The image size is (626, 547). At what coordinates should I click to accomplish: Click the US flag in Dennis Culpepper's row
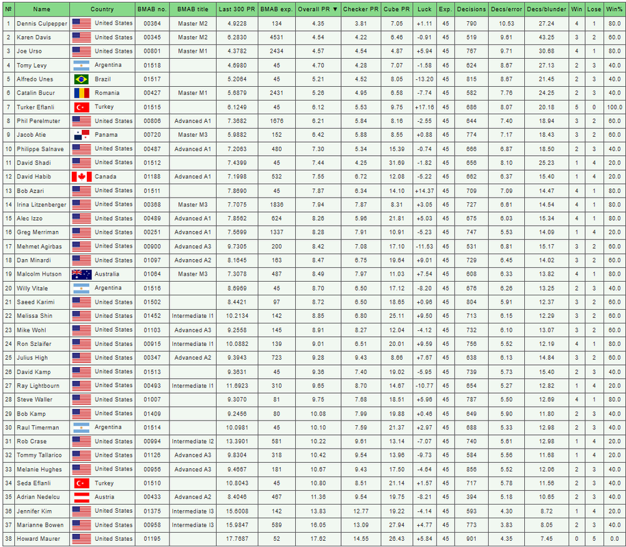pyautogui.click(x=81, y=23)
